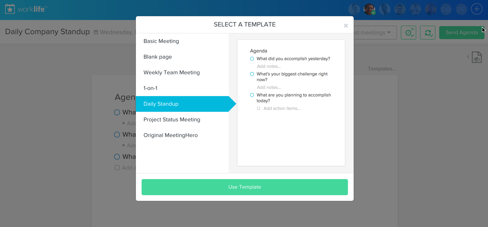The width and height of the screenshot is (488, 227).
Task: Click the Use Template button
Action: click(x=245, y=187)
